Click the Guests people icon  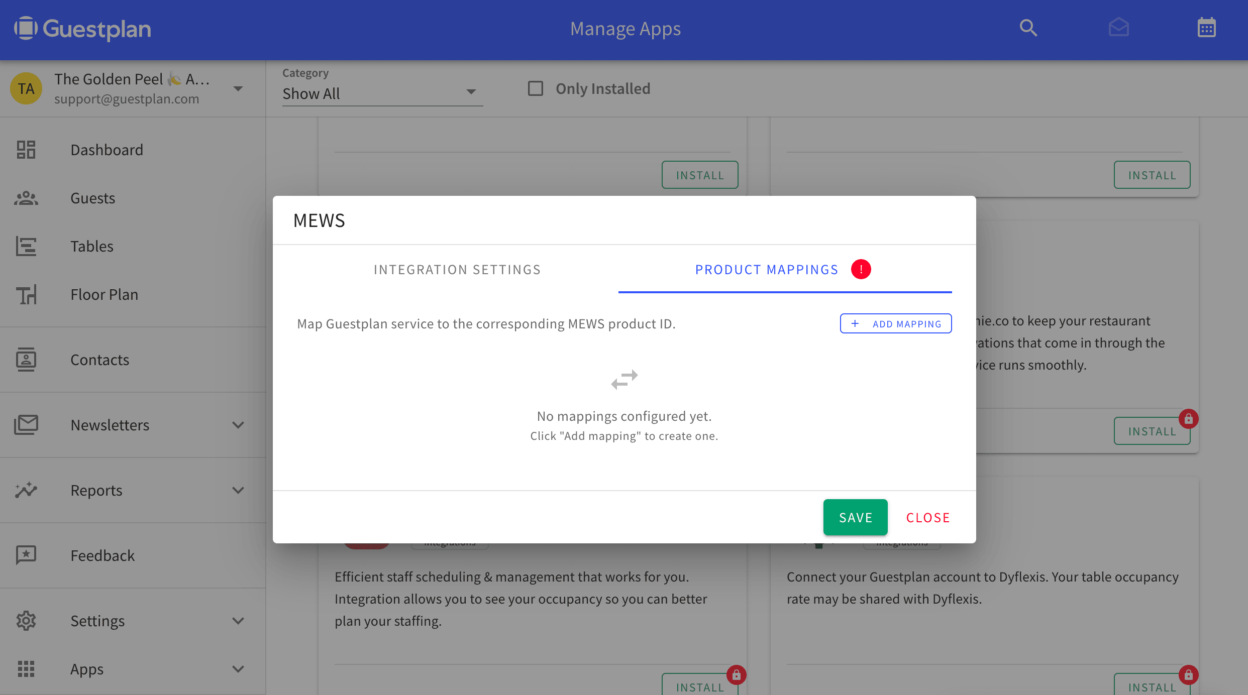click(26, 198)
